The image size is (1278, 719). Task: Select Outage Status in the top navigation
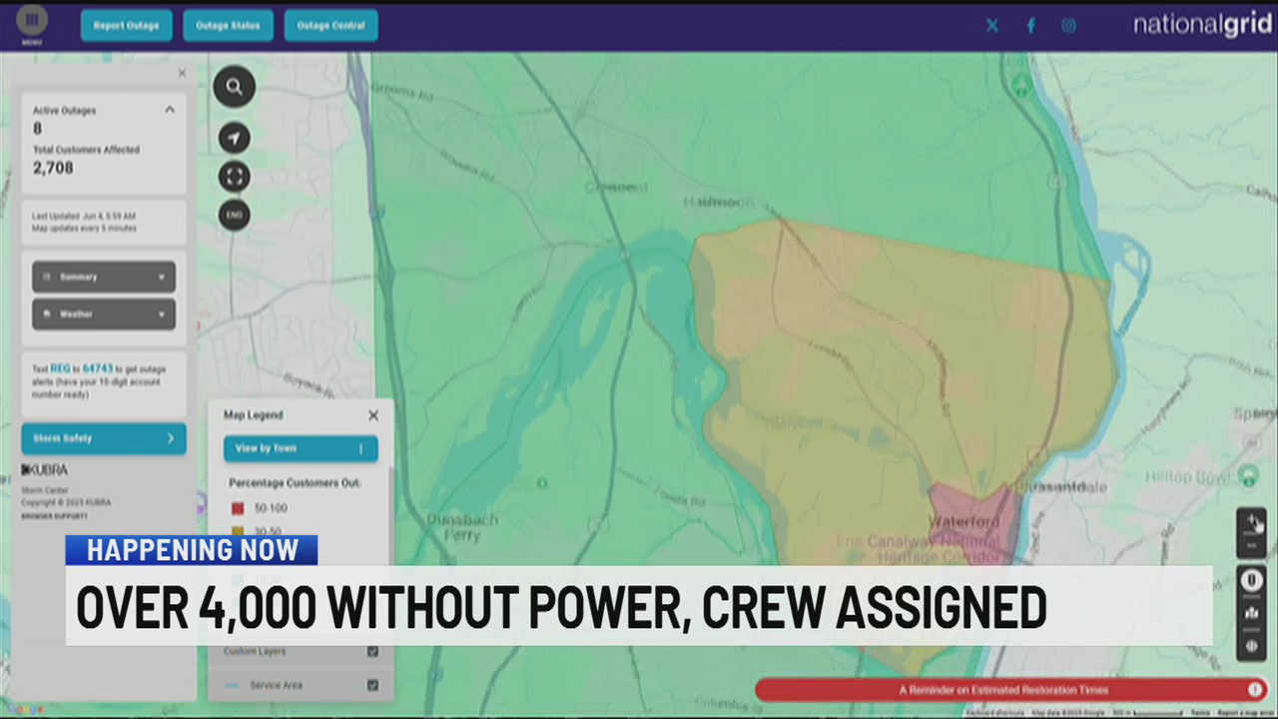[x=228, y=25]
